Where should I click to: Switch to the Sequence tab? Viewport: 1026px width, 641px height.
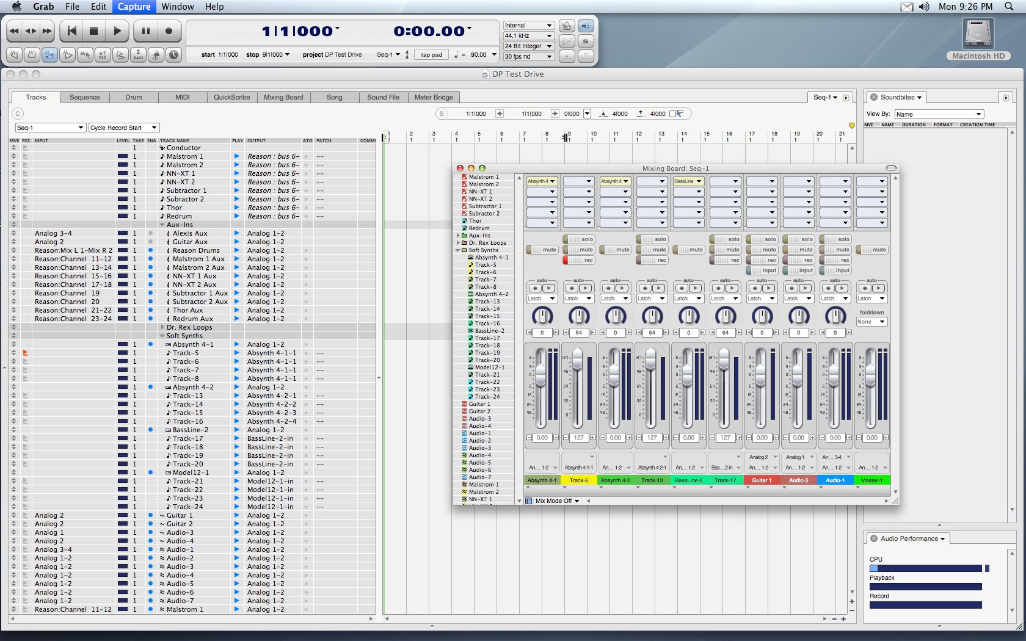tap(85, 97)
